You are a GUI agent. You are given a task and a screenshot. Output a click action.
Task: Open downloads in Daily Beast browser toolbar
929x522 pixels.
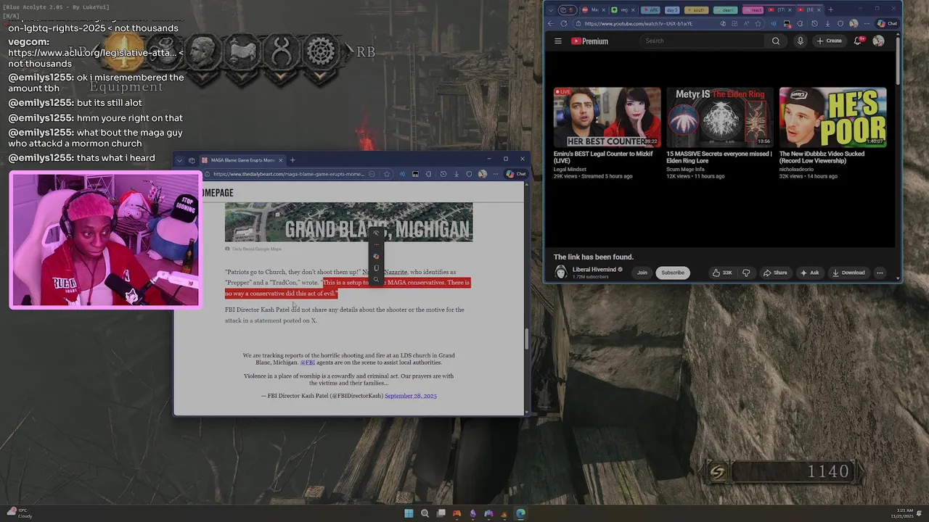coord(457,174)
